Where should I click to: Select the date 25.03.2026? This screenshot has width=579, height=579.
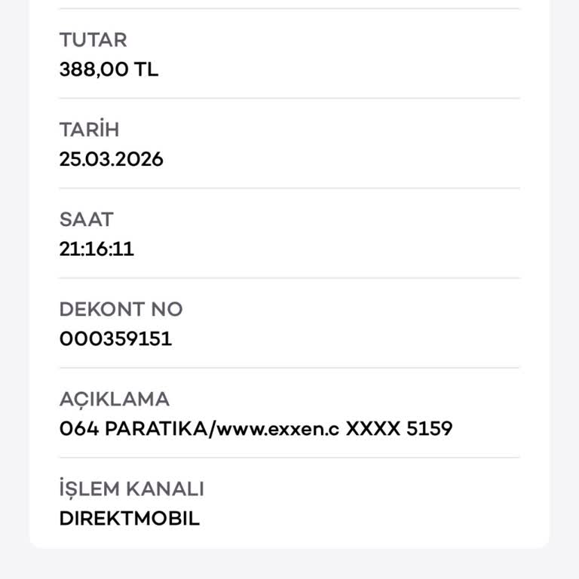(111, 159)
